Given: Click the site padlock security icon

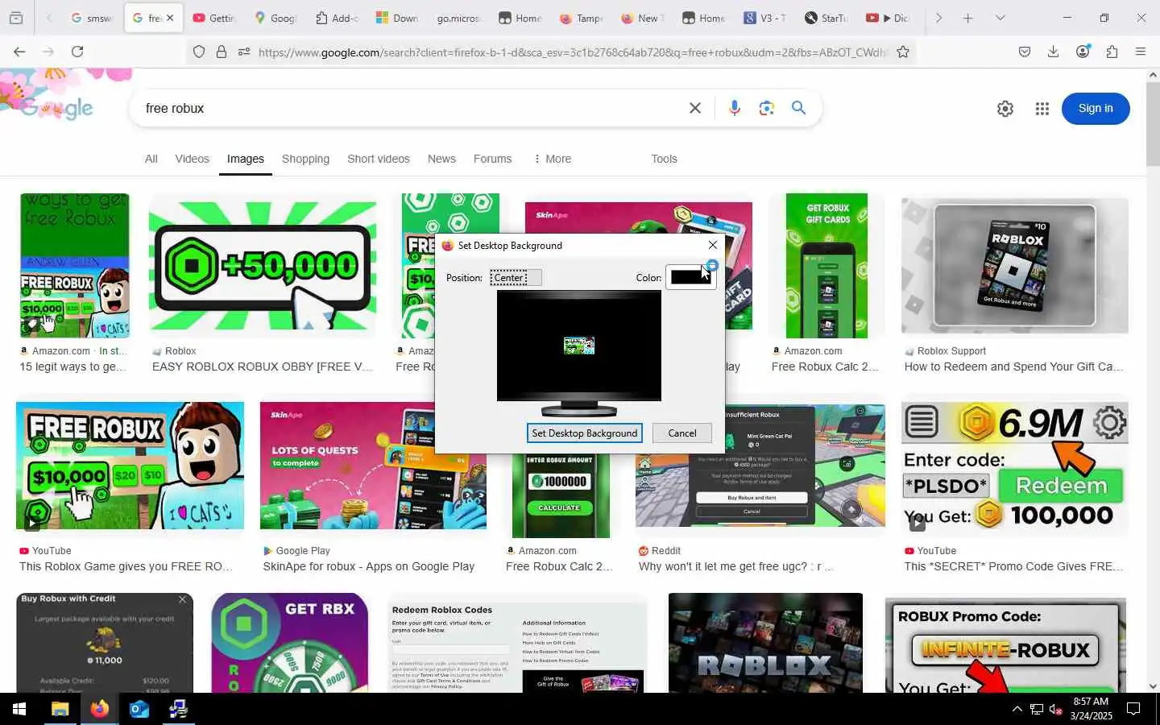Looking at the screenshot, I should (x=221, y=52).
